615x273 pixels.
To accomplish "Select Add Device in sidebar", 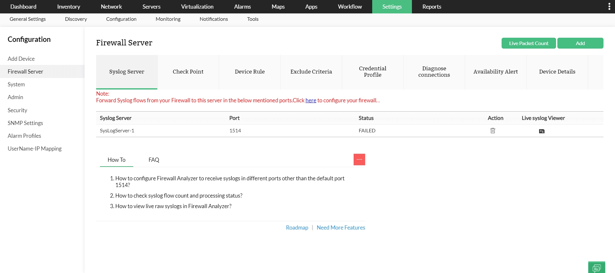I will [x=42, y=59].
